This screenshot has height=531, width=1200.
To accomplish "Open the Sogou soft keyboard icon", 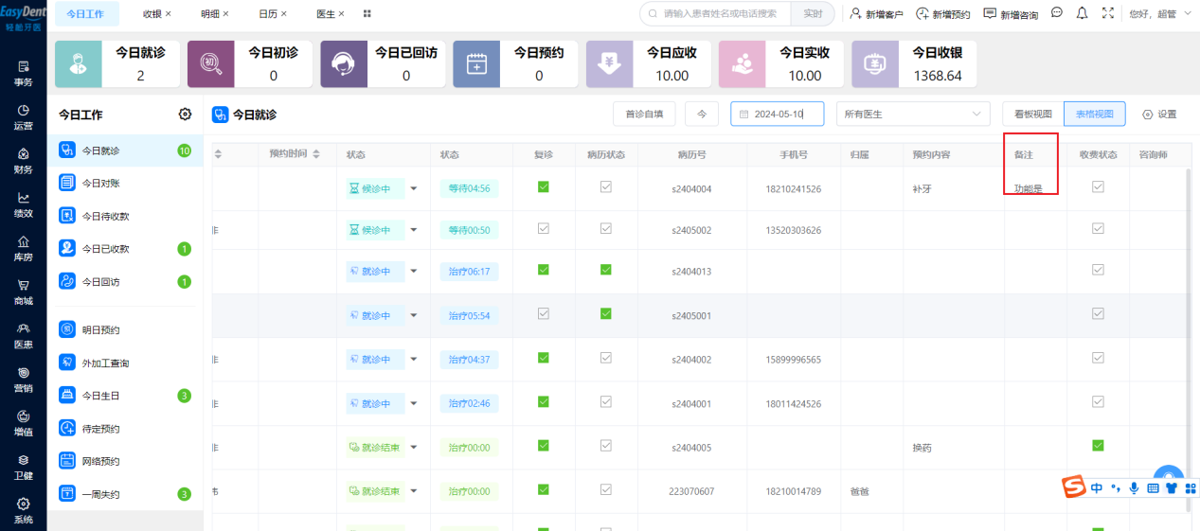I will point(1153,488).
